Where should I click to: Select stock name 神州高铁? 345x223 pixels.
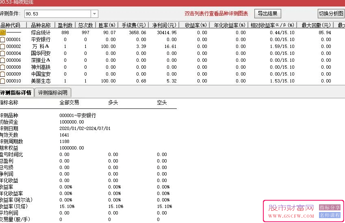click(41, 67)
